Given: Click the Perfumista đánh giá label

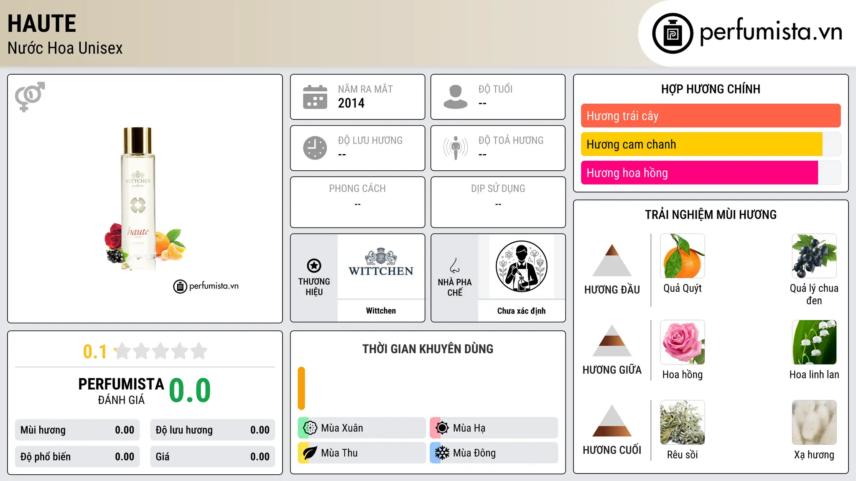Looking at the screenshot, I should coord(121,391).
